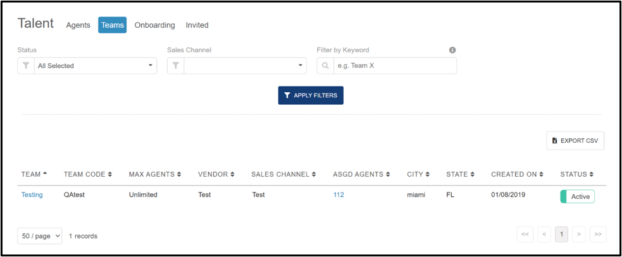622x257 pixels.
Task: Sort the table by SALES CHANNEL column
Action: pos(283,174)
